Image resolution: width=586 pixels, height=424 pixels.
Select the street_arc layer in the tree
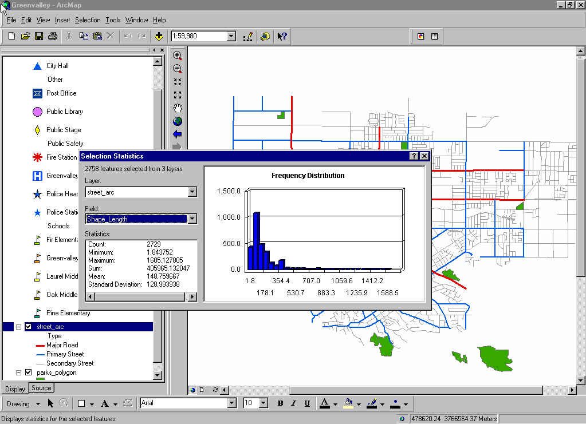point(50,327)
